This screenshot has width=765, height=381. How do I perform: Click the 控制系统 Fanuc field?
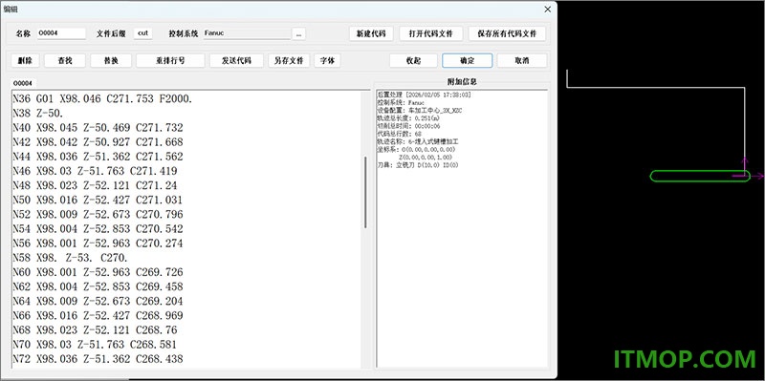tap(247, 33)
